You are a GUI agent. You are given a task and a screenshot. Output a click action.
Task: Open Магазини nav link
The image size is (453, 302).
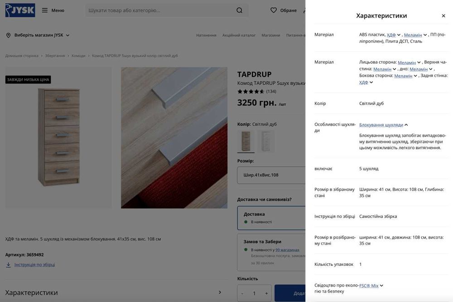[271, 35]
